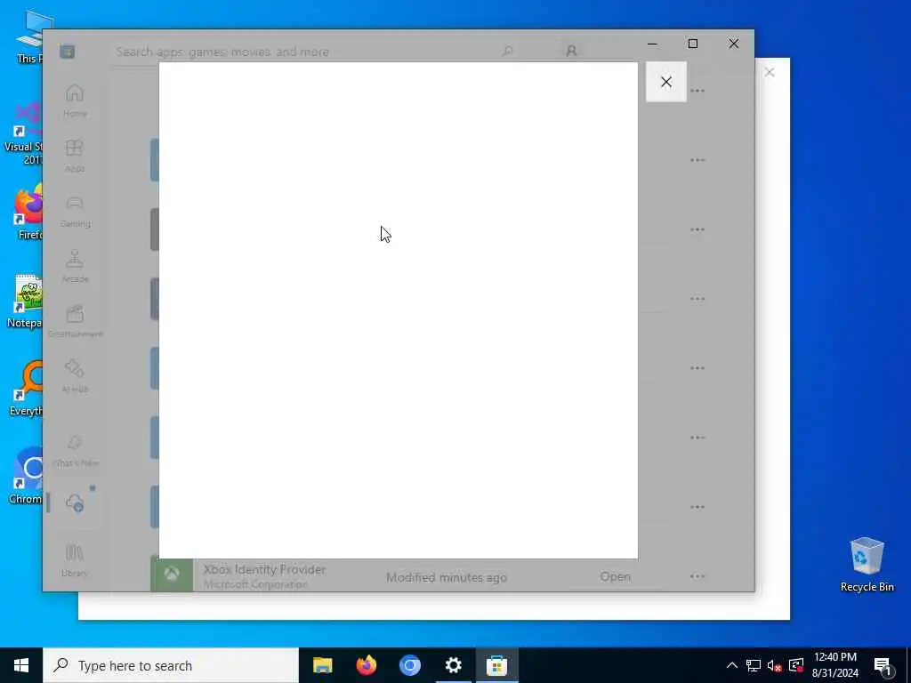Expand hidden system tray icons
Screen dimensions: 911x683
tap(732, 665)
